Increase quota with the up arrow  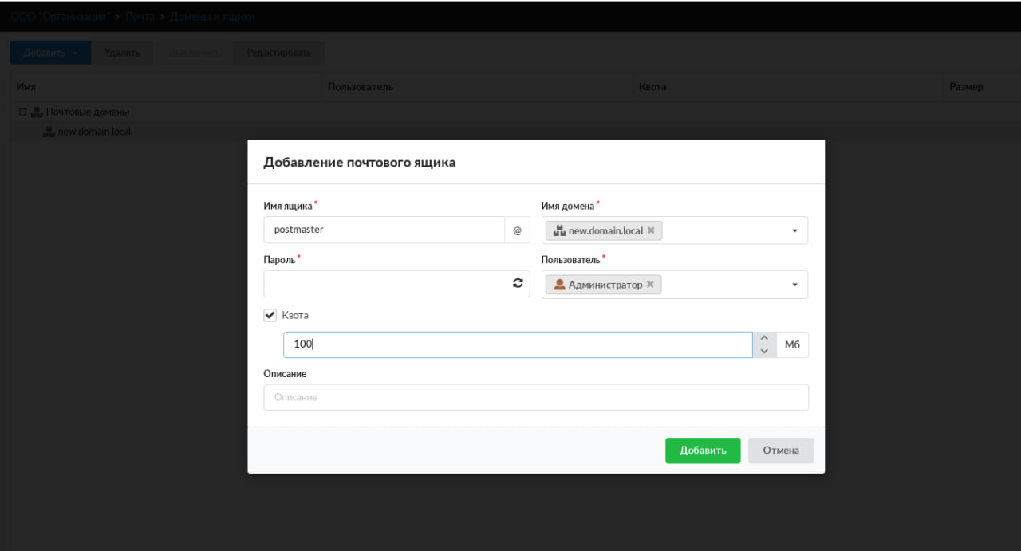pos(764,338)
